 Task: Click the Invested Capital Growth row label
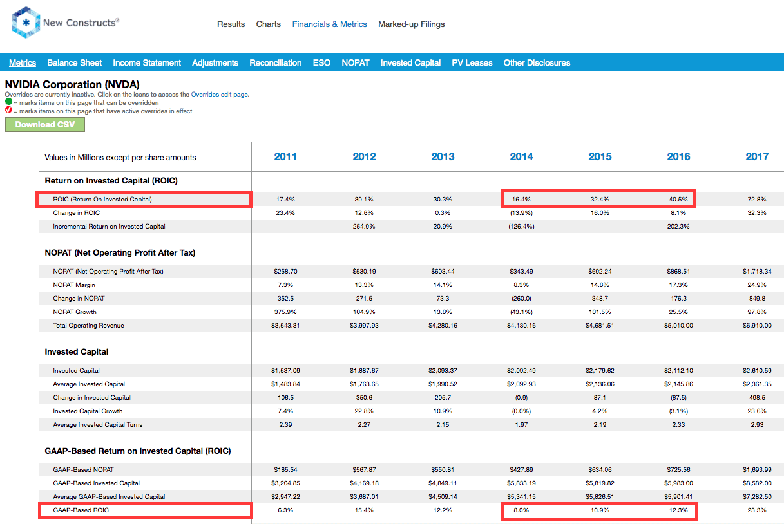[x=88, y=411]
